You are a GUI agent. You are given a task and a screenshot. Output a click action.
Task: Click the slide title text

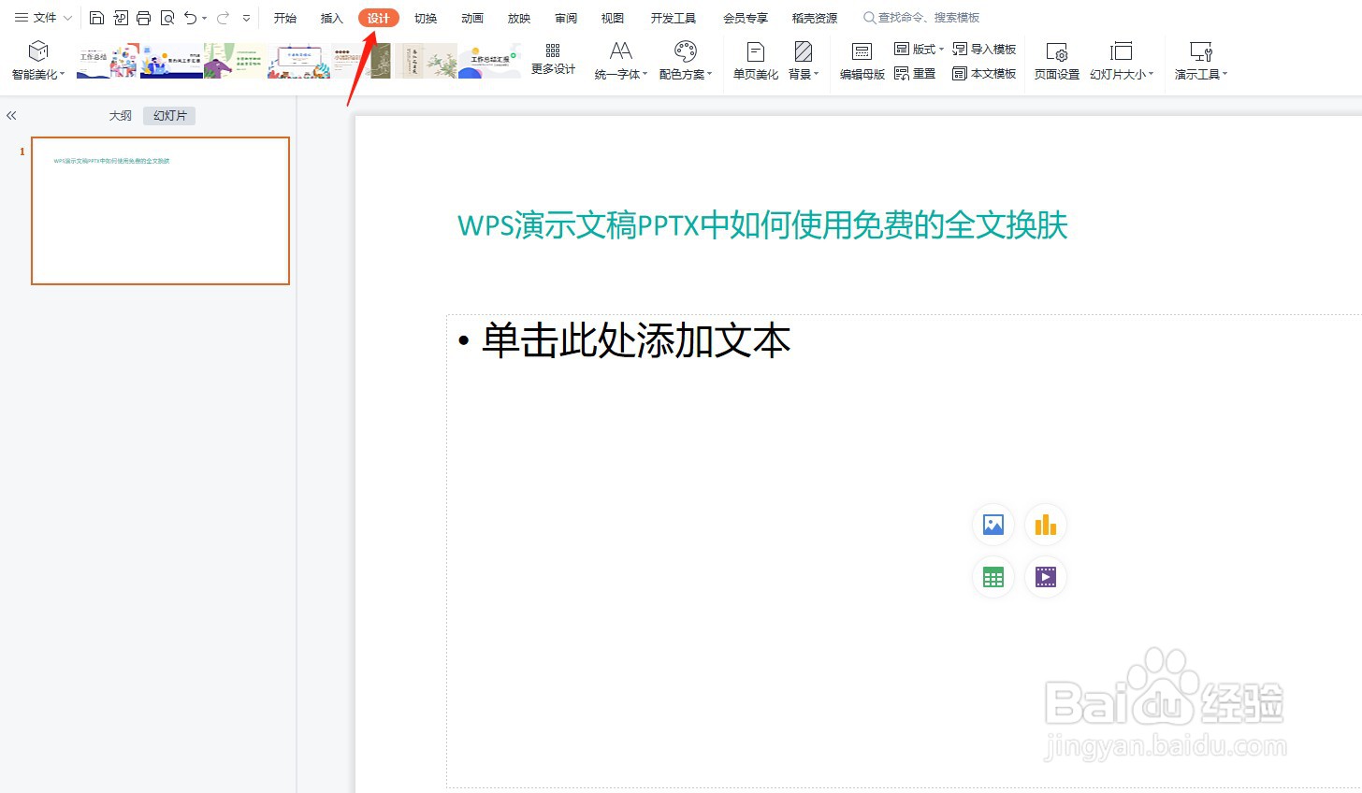(x=762, y=225)
